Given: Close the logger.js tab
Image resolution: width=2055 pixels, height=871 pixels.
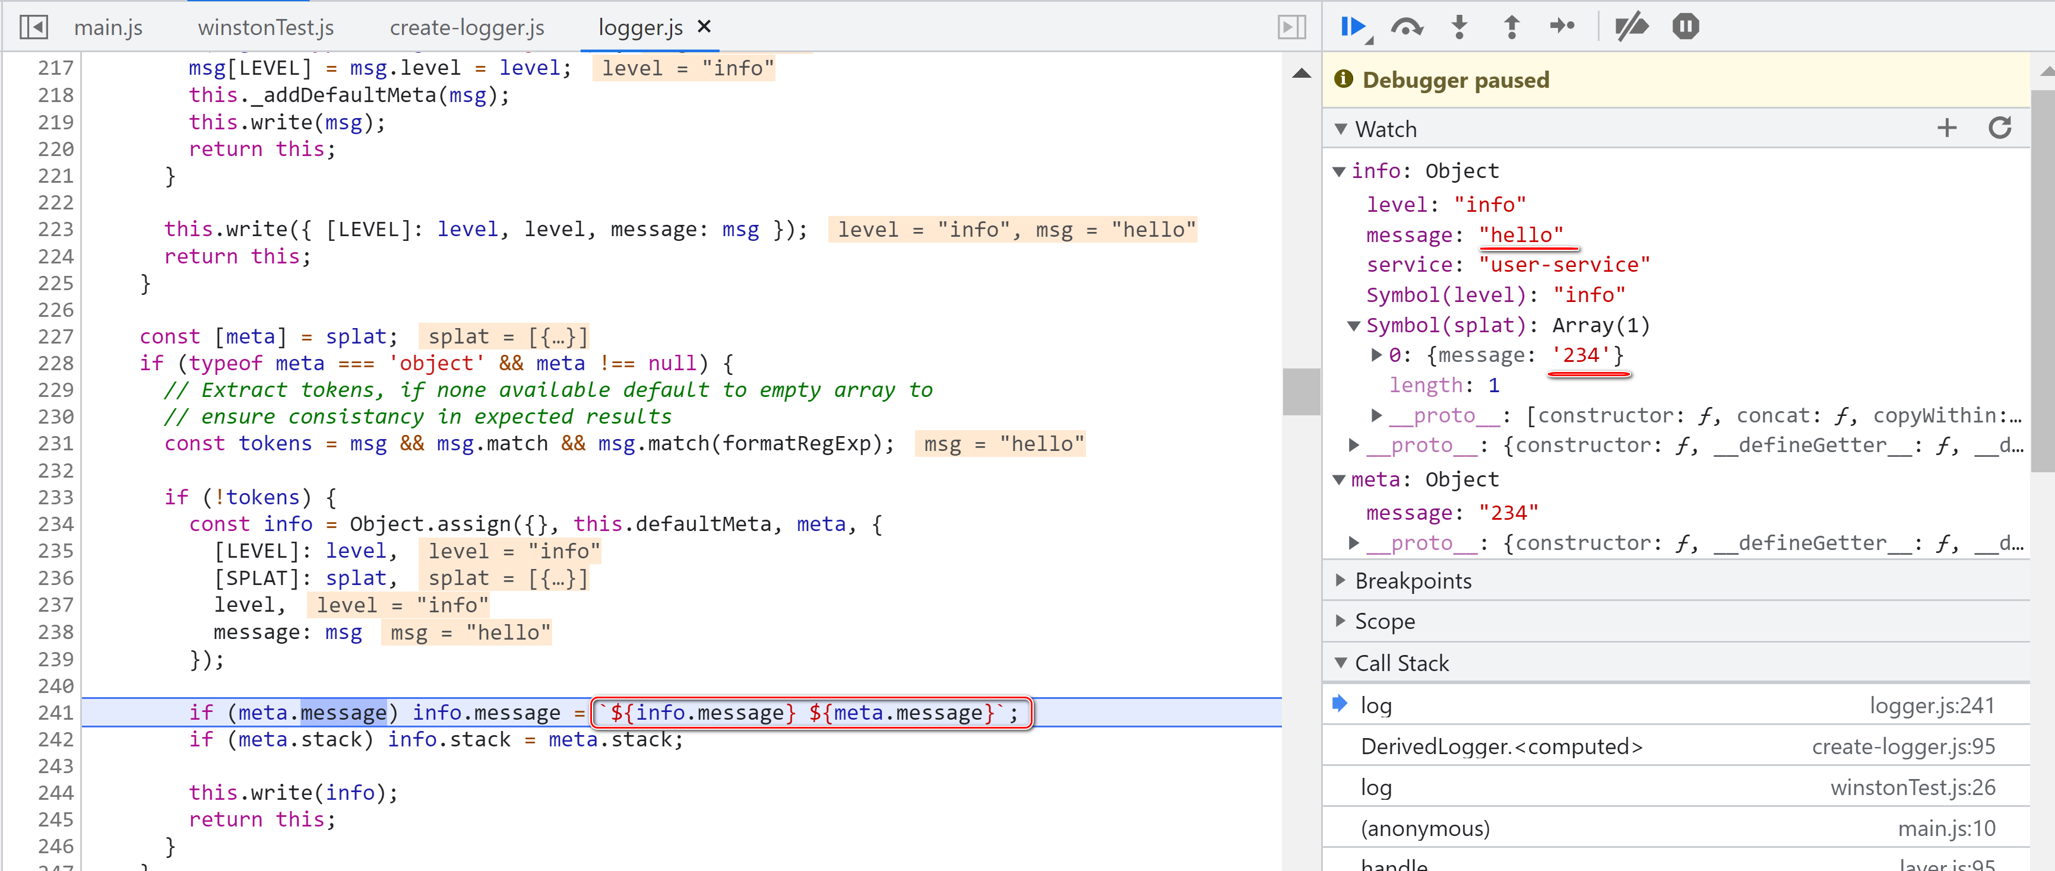Looking at the screenshot, I should [x=704, y=26].
